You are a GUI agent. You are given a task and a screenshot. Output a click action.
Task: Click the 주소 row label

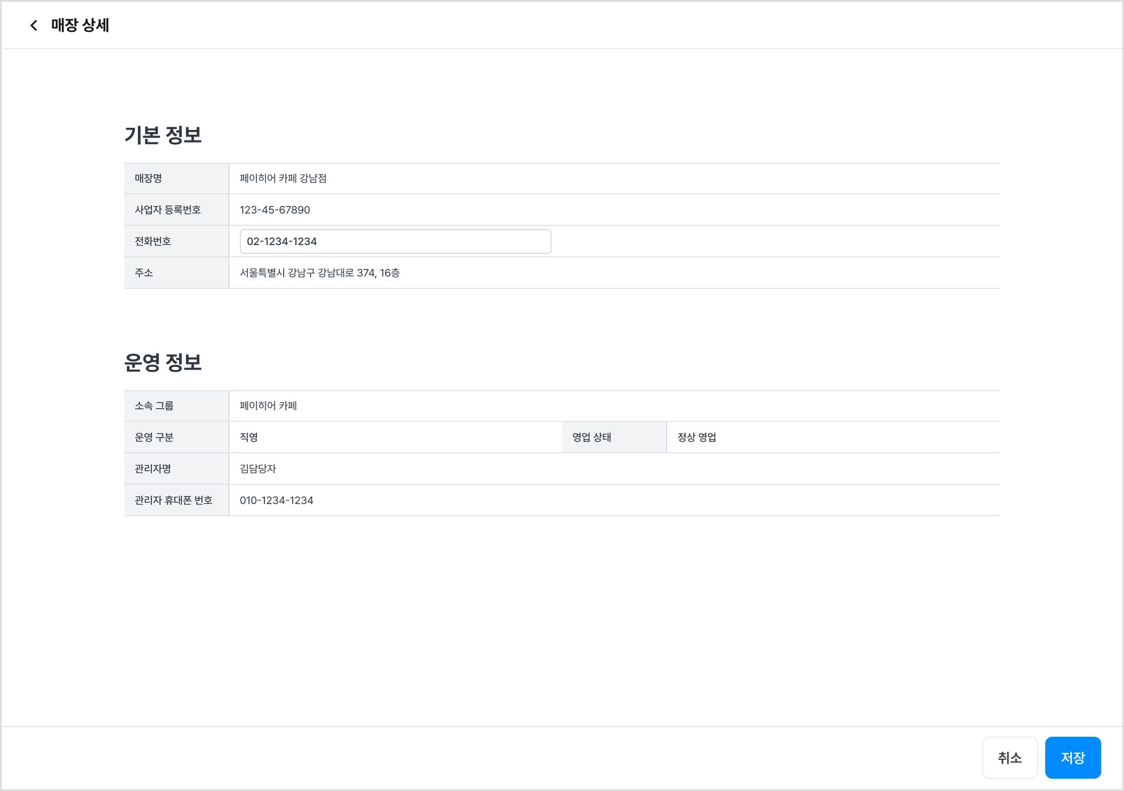(x=144, y=273)
